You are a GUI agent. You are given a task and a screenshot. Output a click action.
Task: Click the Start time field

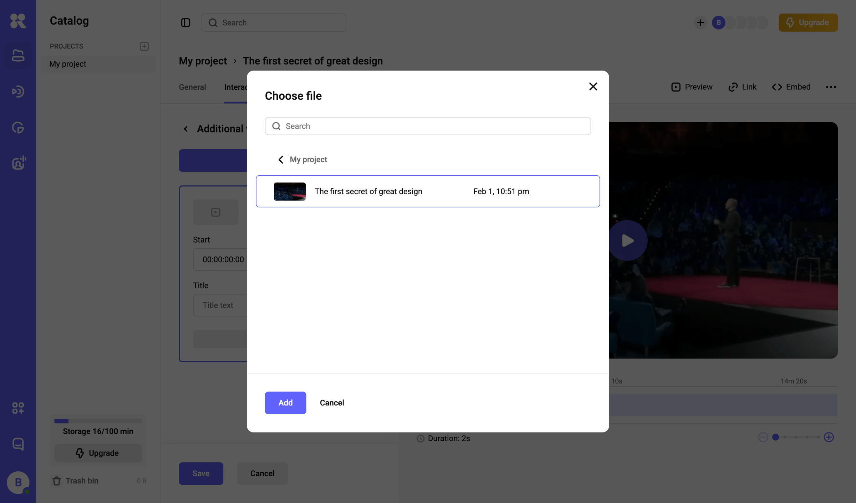tap(220, 259)
